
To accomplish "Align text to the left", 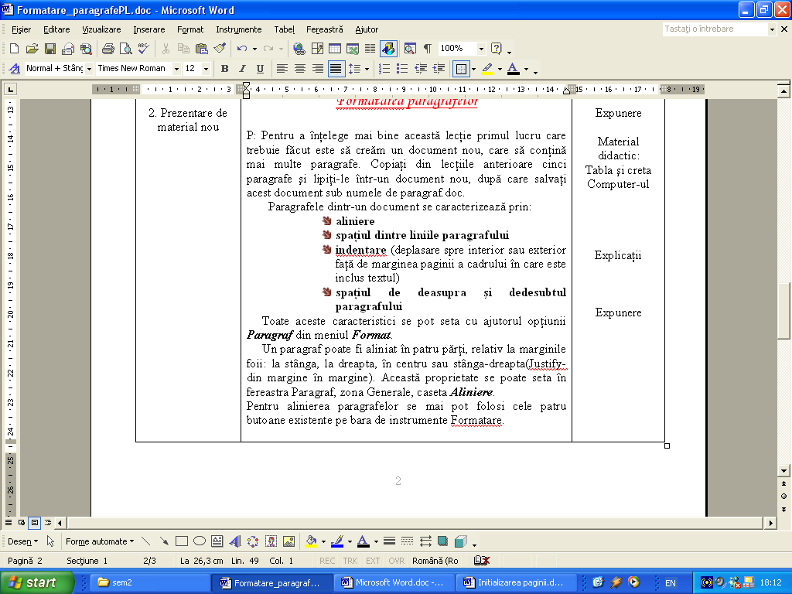I will tap(282, 69).
